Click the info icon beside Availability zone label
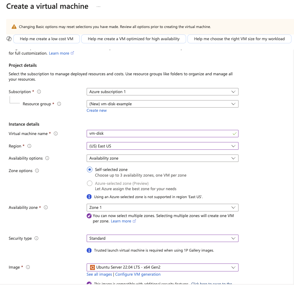This screenshot has width=294, height=285. 46,207
